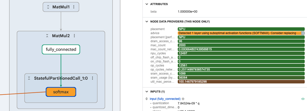307x111 pixels.
Task: Select the fully_connected node
Action: coord(61,49)
